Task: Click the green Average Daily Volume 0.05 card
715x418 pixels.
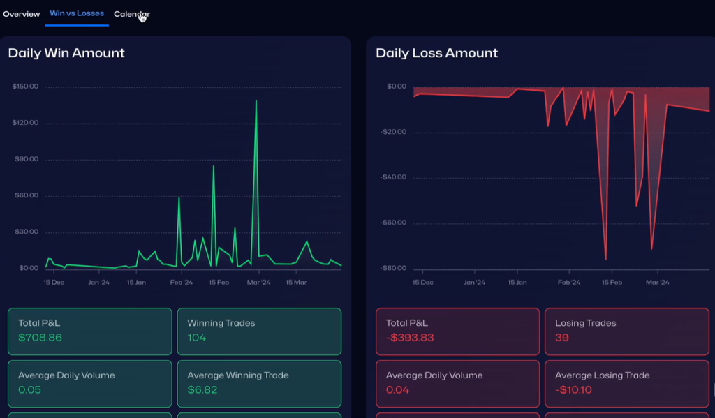Action: tap(89, 382)
